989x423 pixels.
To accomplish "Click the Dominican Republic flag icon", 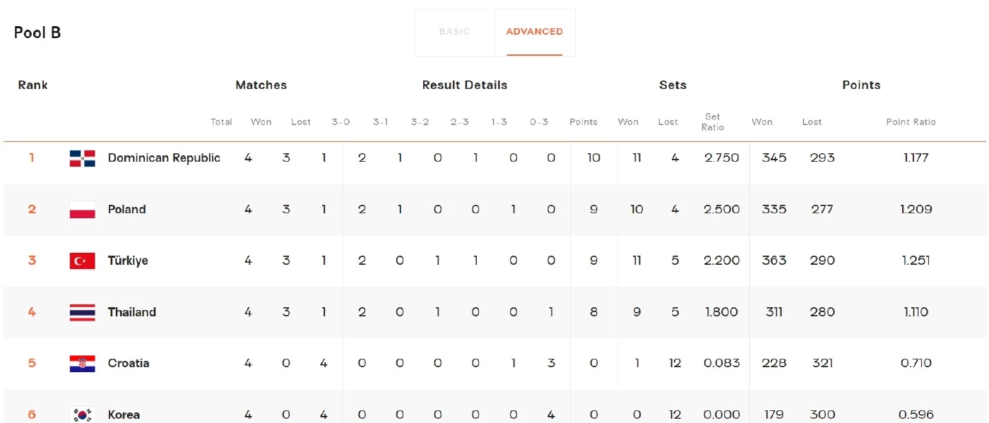I will [x=83, y=158].
